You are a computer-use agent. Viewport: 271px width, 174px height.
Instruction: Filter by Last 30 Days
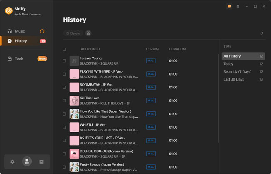click(x=243, y=79)
